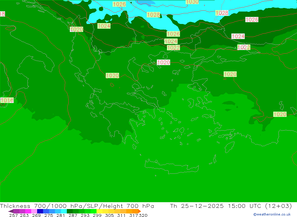Click the legend value 293
The image size is (297, 217).
pos(85,215)
